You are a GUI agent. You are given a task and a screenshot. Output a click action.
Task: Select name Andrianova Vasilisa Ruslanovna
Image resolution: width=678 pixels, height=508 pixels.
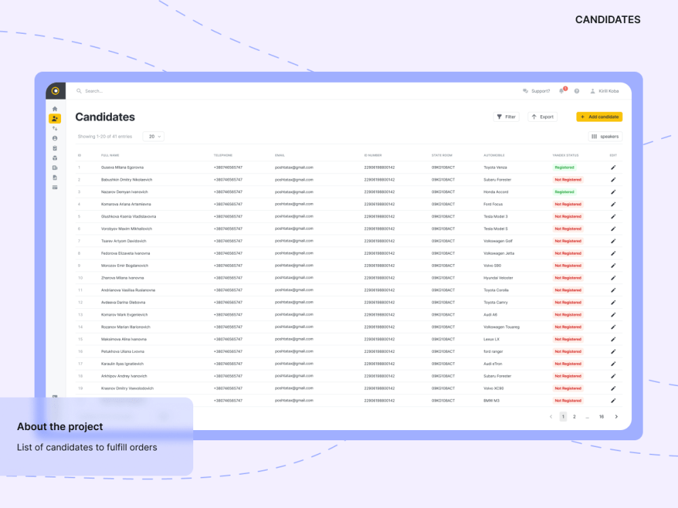[128, 291]
